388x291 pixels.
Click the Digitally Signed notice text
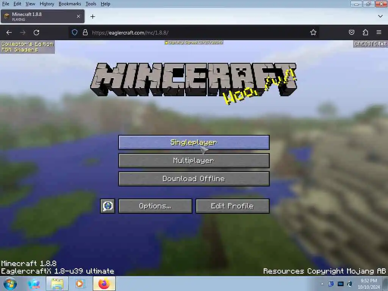(194, 42)
